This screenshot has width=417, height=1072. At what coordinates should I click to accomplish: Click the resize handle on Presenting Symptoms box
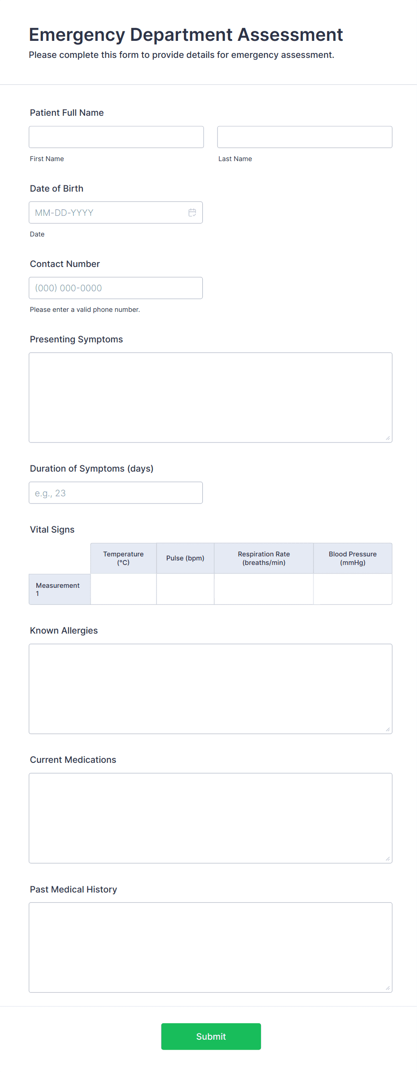[388, 438]
